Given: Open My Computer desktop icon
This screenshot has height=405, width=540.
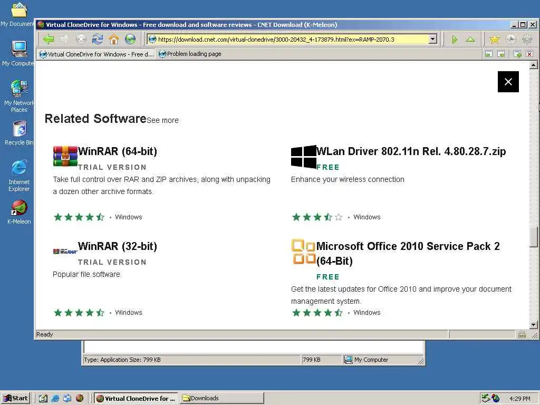Looking at the screenshot, I should [18, 53].
